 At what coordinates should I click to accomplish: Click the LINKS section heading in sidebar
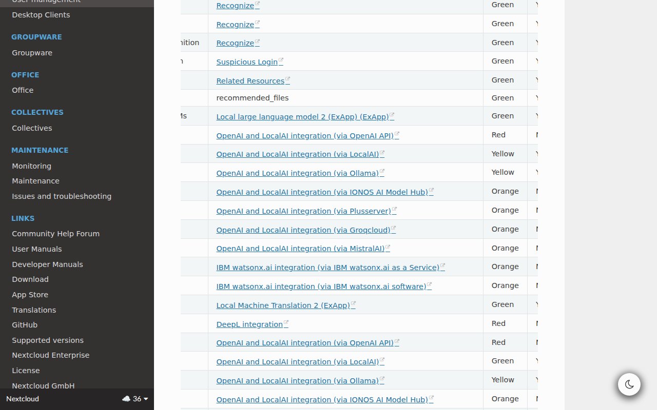pos(23,218)
